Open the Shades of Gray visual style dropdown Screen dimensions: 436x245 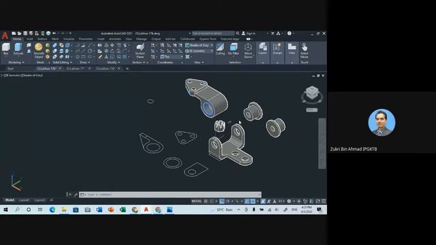click(200, 46)
